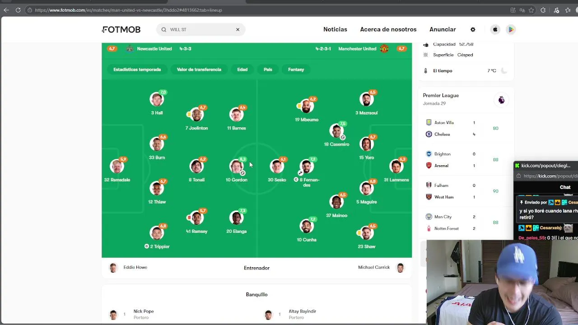Select Valor de transferencia filter
The height and width of the screenshot is (325, 578).
199,70
